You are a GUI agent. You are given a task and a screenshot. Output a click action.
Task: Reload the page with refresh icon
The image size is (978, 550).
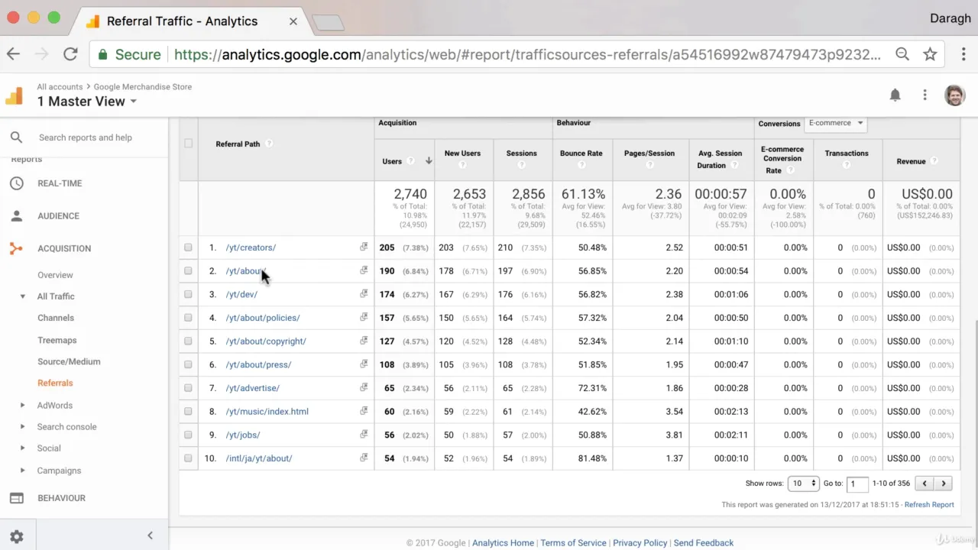coord(70,54)
